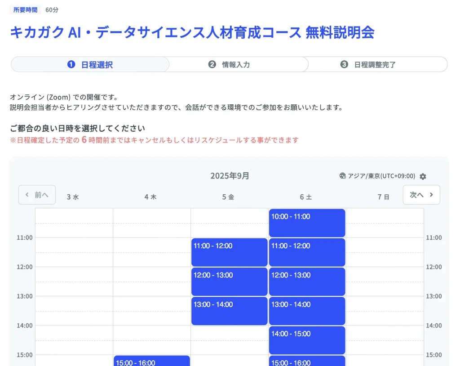Open the timezone settings gear icon

[422, 177]
